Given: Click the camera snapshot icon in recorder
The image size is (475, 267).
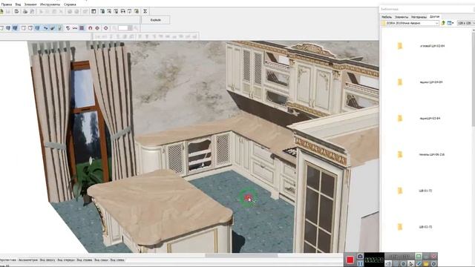Looking at the screenshot, I should click(x=360, y=257).
